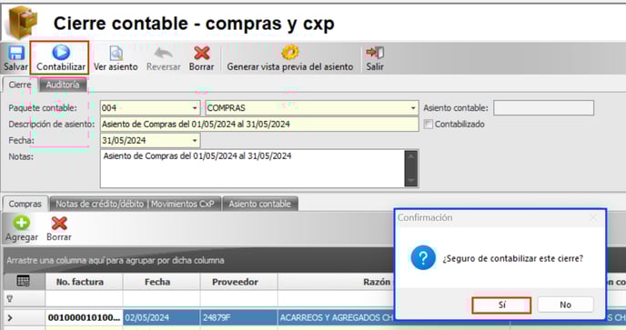Screen dimensions: 626x330
Task: Open the grid column chooser icon
Action: (23, 281)
